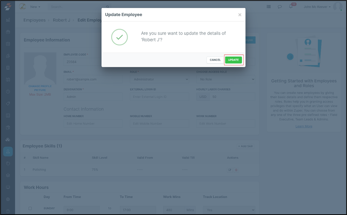Screen dimensions: 347x215
Task: Click the employee profile picture placeholder
Action: coord(40,68)
